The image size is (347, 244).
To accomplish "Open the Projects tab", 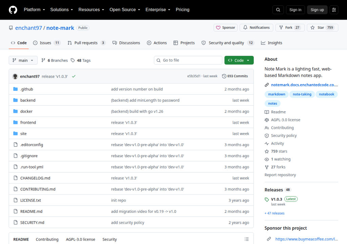I will [x=184, y=43].
